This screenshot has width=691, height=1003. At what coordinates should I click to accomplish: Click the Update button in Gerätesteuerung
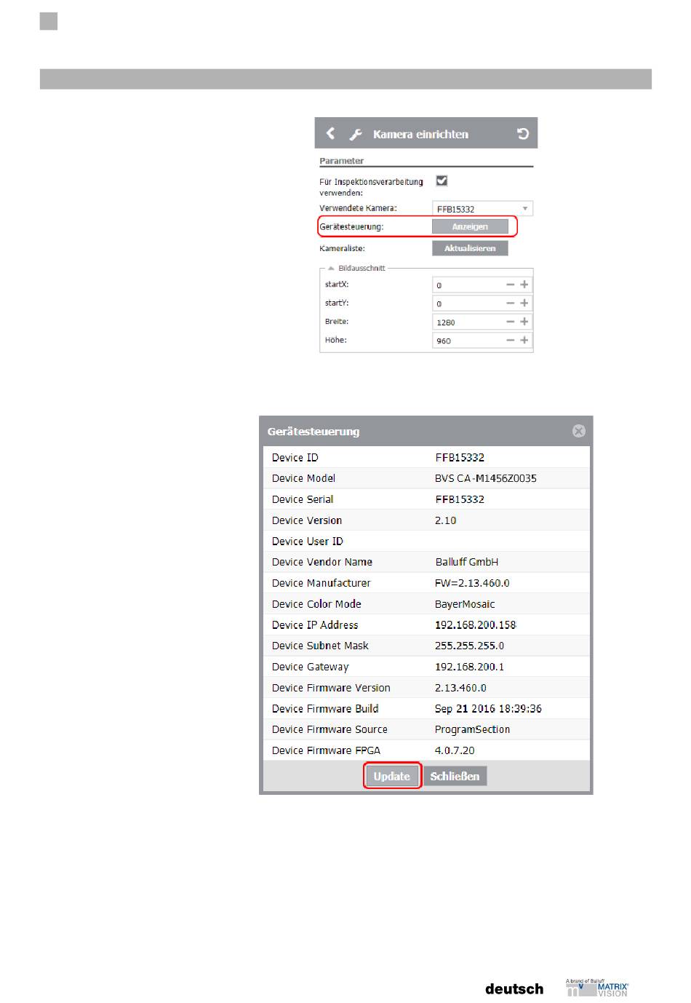(x=392, y=776)
